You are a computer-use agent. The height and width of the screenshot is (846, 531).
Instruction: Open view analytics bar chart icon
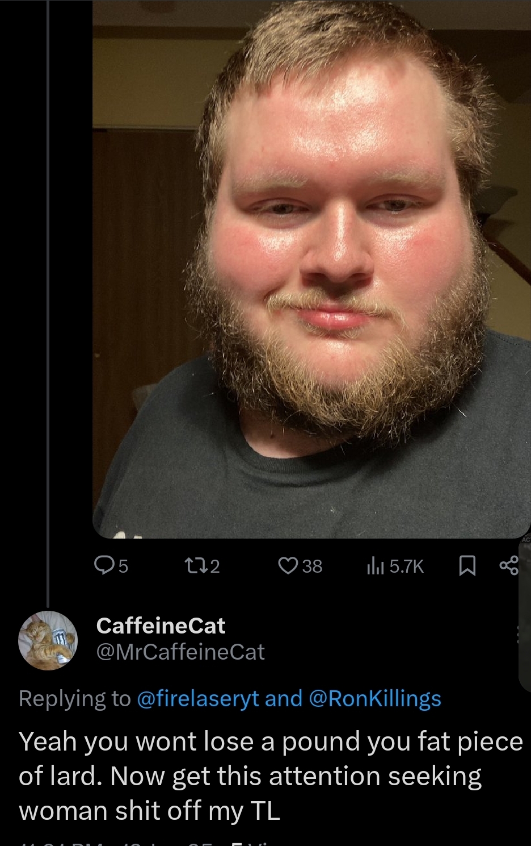coord(376,565)
